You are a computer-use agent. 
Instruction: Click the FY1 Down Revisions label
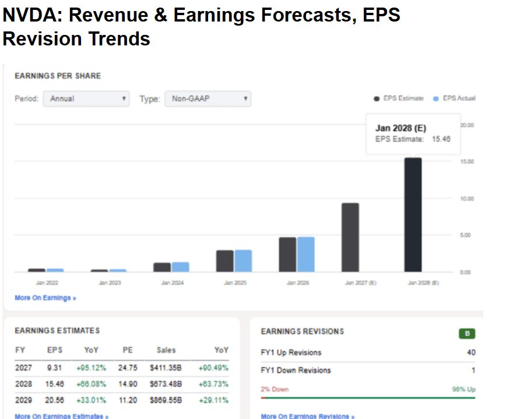(x=296, y=370)
